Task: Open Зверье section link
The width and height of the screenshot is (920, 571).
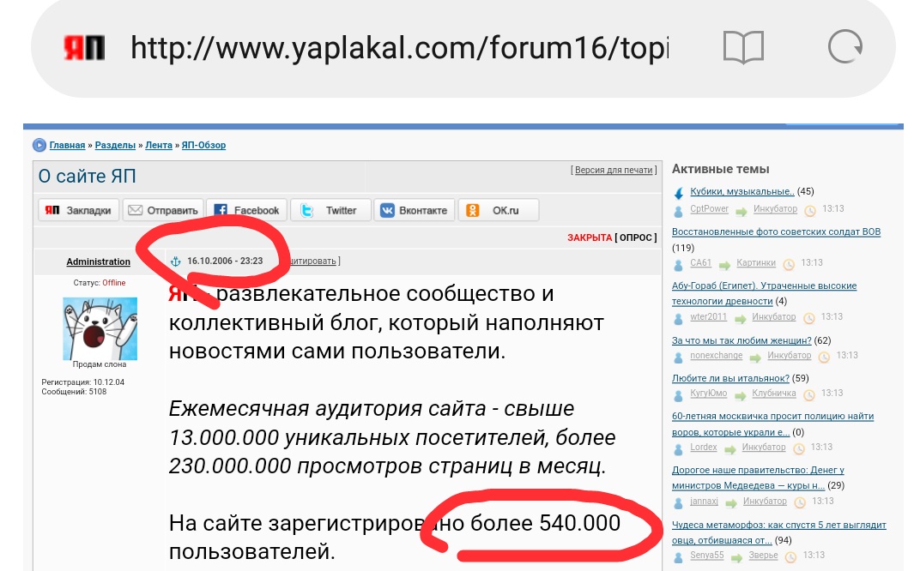Action: [x=763, y=555]
